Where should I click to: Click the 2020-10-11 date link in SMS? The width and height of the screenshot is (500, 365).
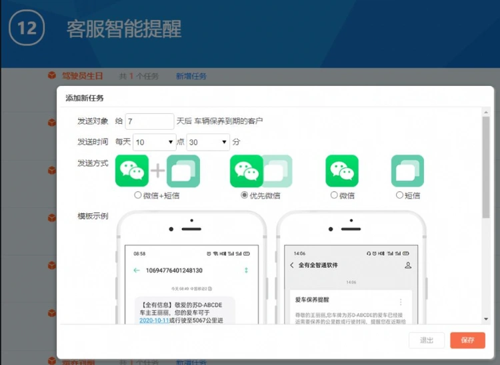click(x=154, y=320)
